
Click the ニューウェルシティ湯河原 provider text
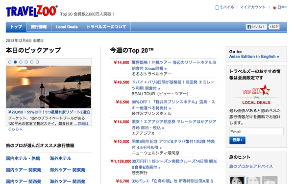pyautogui.click(x=155, y=153)
